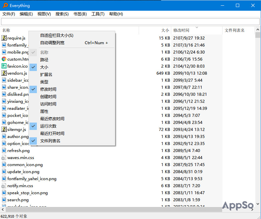Open the 搜索(S) menu
Image resolution: width=261 pixels, height=219 pixels.
[x=62, y=14]
